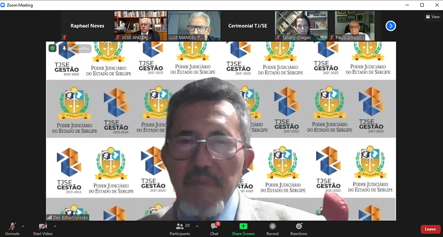Click the Luiz Manoel video thumbnail
Screen dimensions: 443x237
point(194,26)
